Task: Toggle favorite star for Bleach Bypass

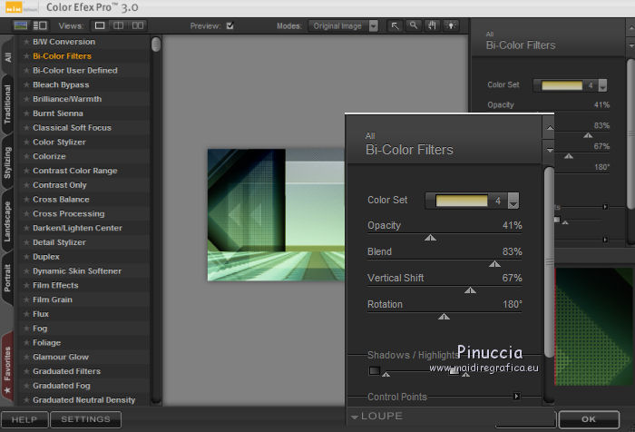Action: click(26, 84)
